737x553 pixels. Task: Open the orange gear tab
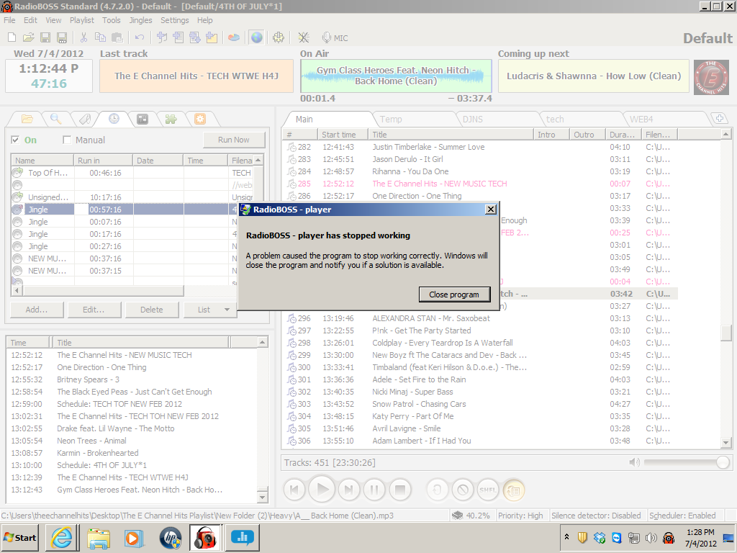coord(200,119)
